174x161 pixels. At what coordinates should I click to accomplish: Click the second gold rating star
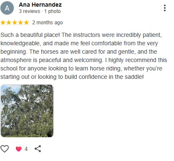(9, 23)
